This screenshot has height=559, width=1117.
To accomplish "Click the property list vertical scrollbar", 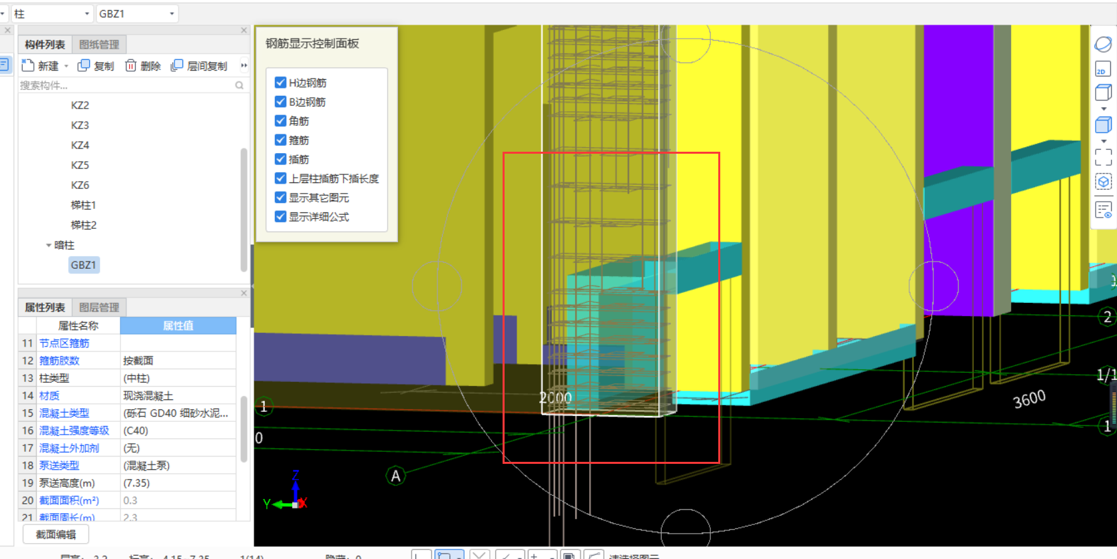I will tap(244, 429).
